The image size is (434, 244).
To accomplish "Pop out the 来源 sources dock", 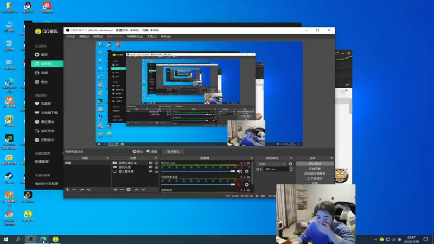I will (156, 158).
